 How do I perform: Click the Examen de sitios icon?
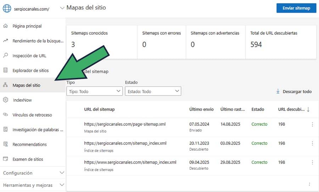pyautogui.click(x=5, y=159)
